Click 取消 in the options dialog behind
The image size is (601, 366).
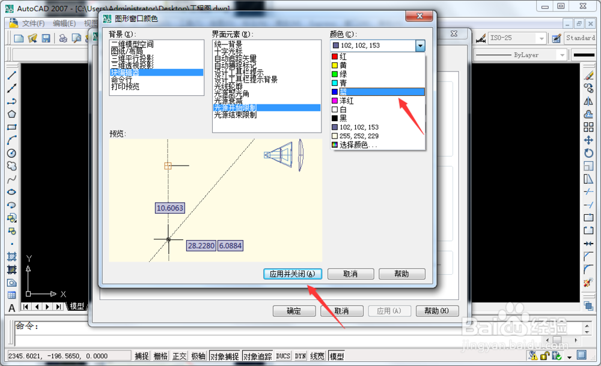(341, 311)
